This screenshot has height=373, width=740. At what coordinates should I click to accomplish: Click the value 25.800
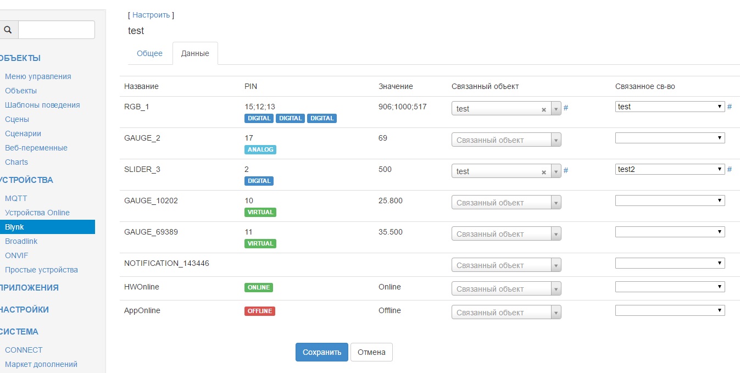tap(391, 201)
